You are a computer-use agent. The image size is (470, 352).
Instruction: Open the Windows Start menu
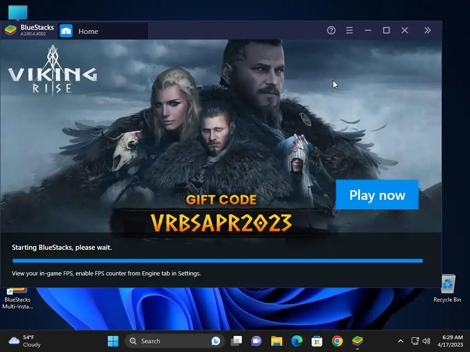coord(113,341)
